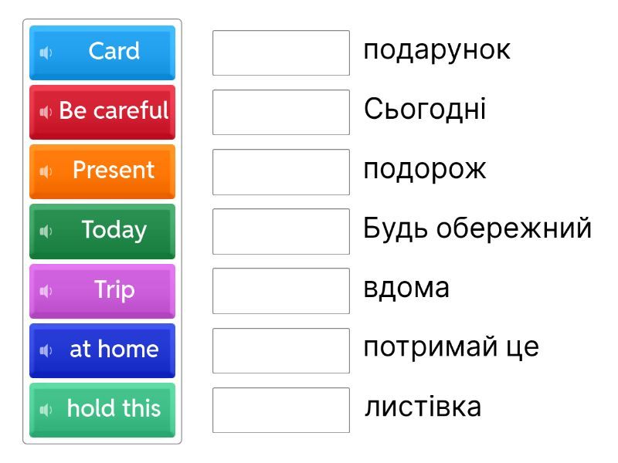Pick the green Today word tile

pos(114,230)
